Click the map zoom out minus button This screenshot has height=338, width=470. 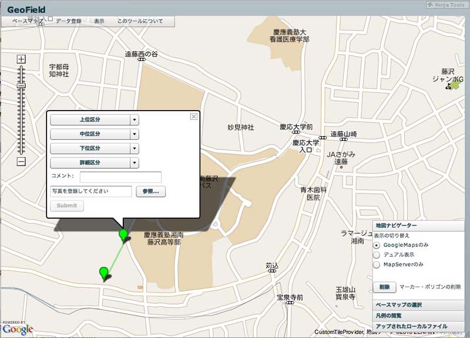[21, 162]
